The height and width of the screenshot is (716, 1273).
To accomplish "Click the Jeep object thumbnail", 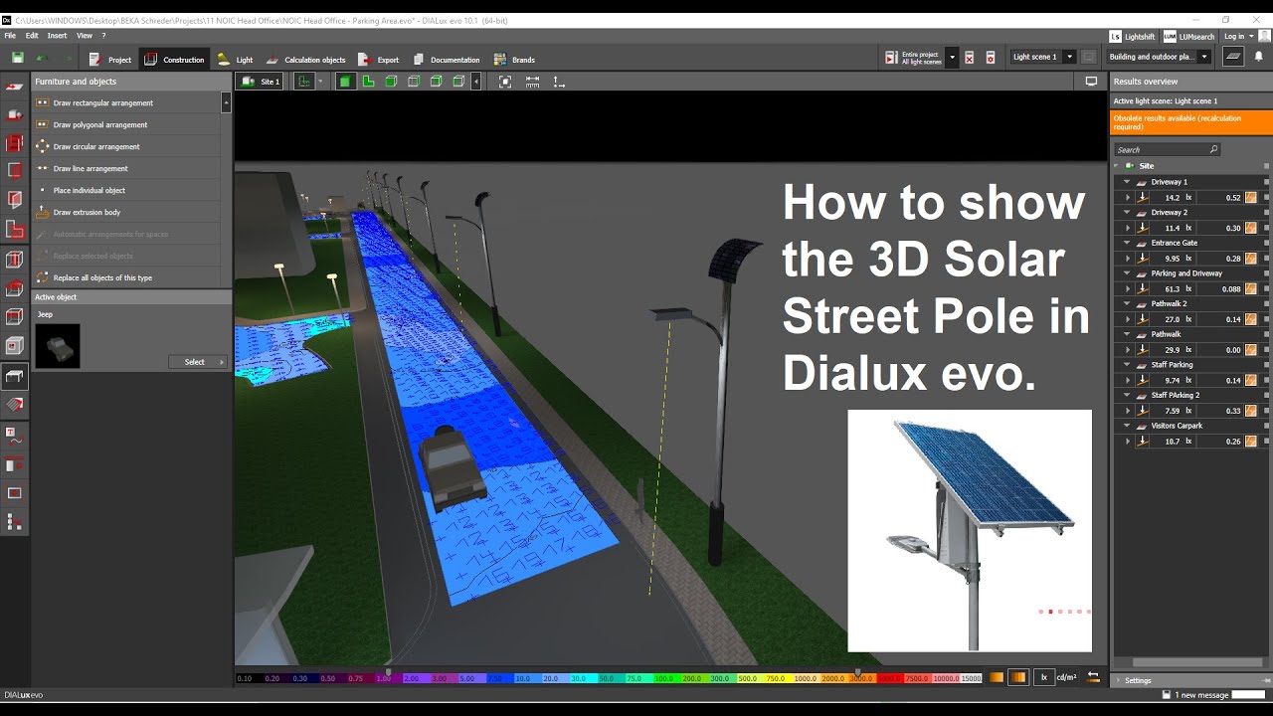I will (x=58, y=346).
